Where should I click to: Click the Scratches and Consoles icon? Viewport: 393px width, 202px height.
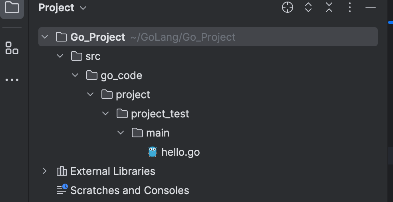coord(62,190)
